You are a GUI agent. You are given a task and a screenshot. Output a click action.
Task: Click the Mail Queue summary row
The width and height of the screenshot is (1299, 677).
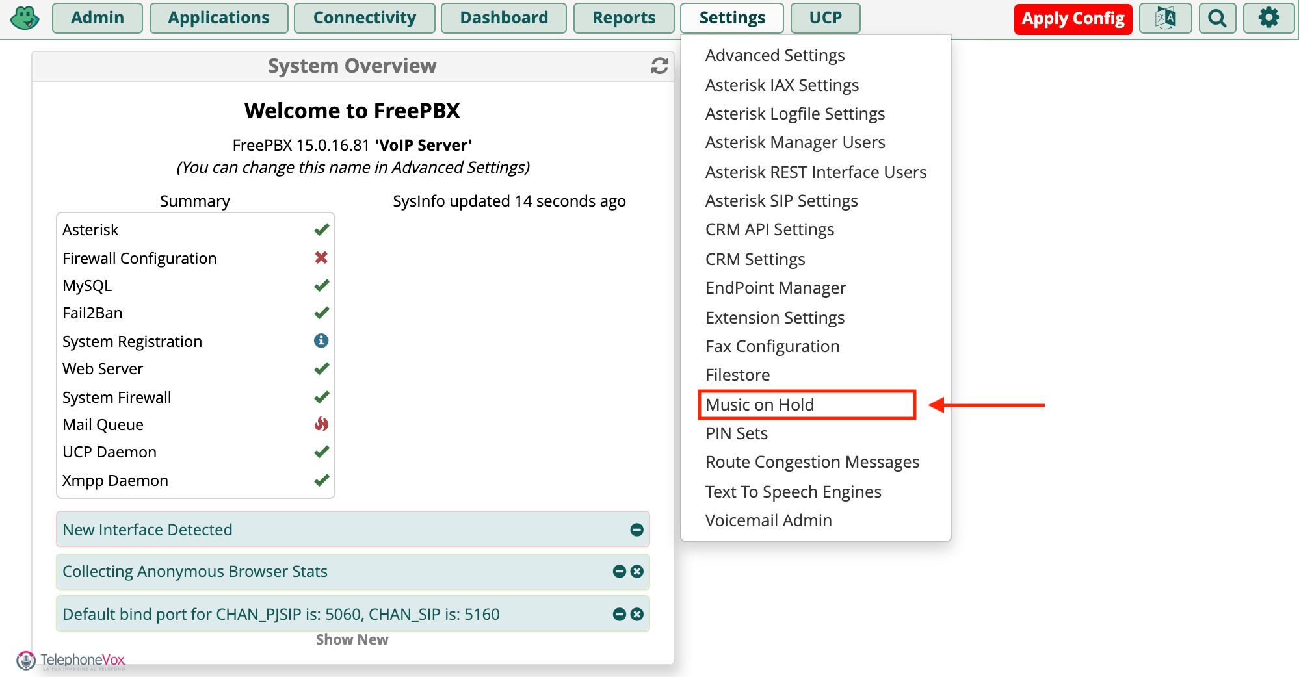(x=196, y=424)
